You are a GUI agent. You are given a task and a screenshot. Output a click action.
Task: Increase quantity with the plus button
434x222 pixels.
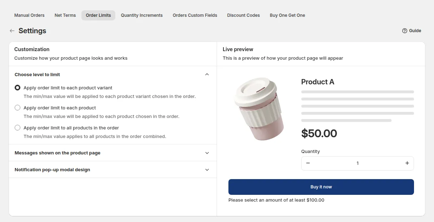point(407,163)
